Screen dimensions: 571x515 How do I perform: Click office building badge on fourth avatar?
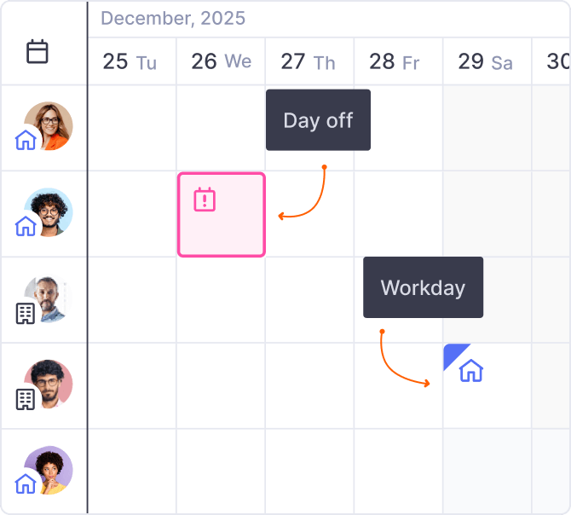point(26,398)
